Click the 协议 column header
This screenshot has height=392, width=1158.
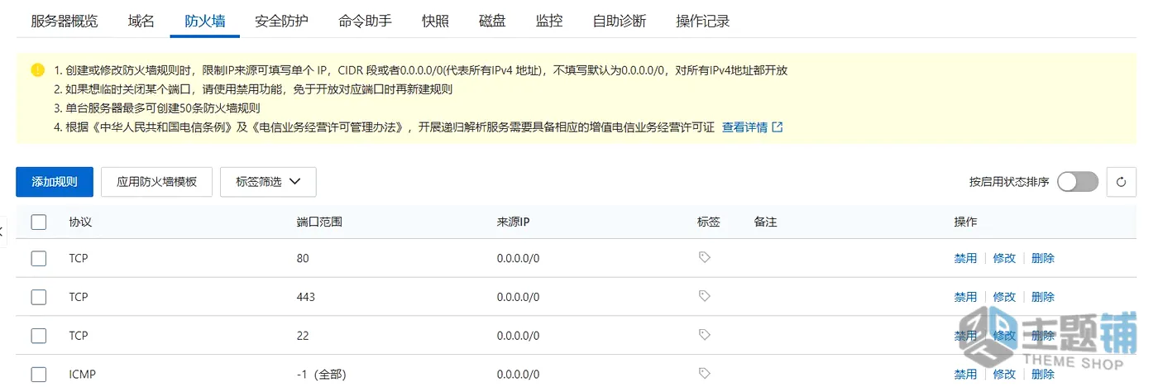point(80,222)
